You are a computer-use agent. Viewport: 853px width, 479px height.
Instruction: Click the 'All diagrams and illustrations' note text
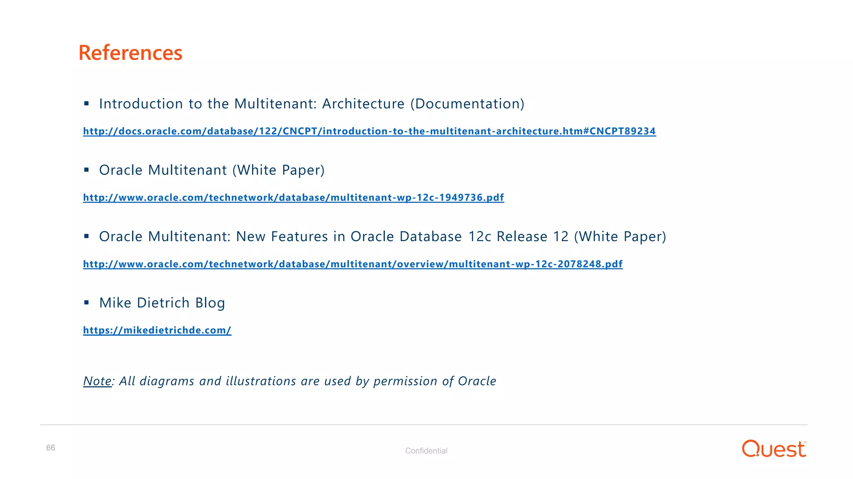[x=308, y=381]
